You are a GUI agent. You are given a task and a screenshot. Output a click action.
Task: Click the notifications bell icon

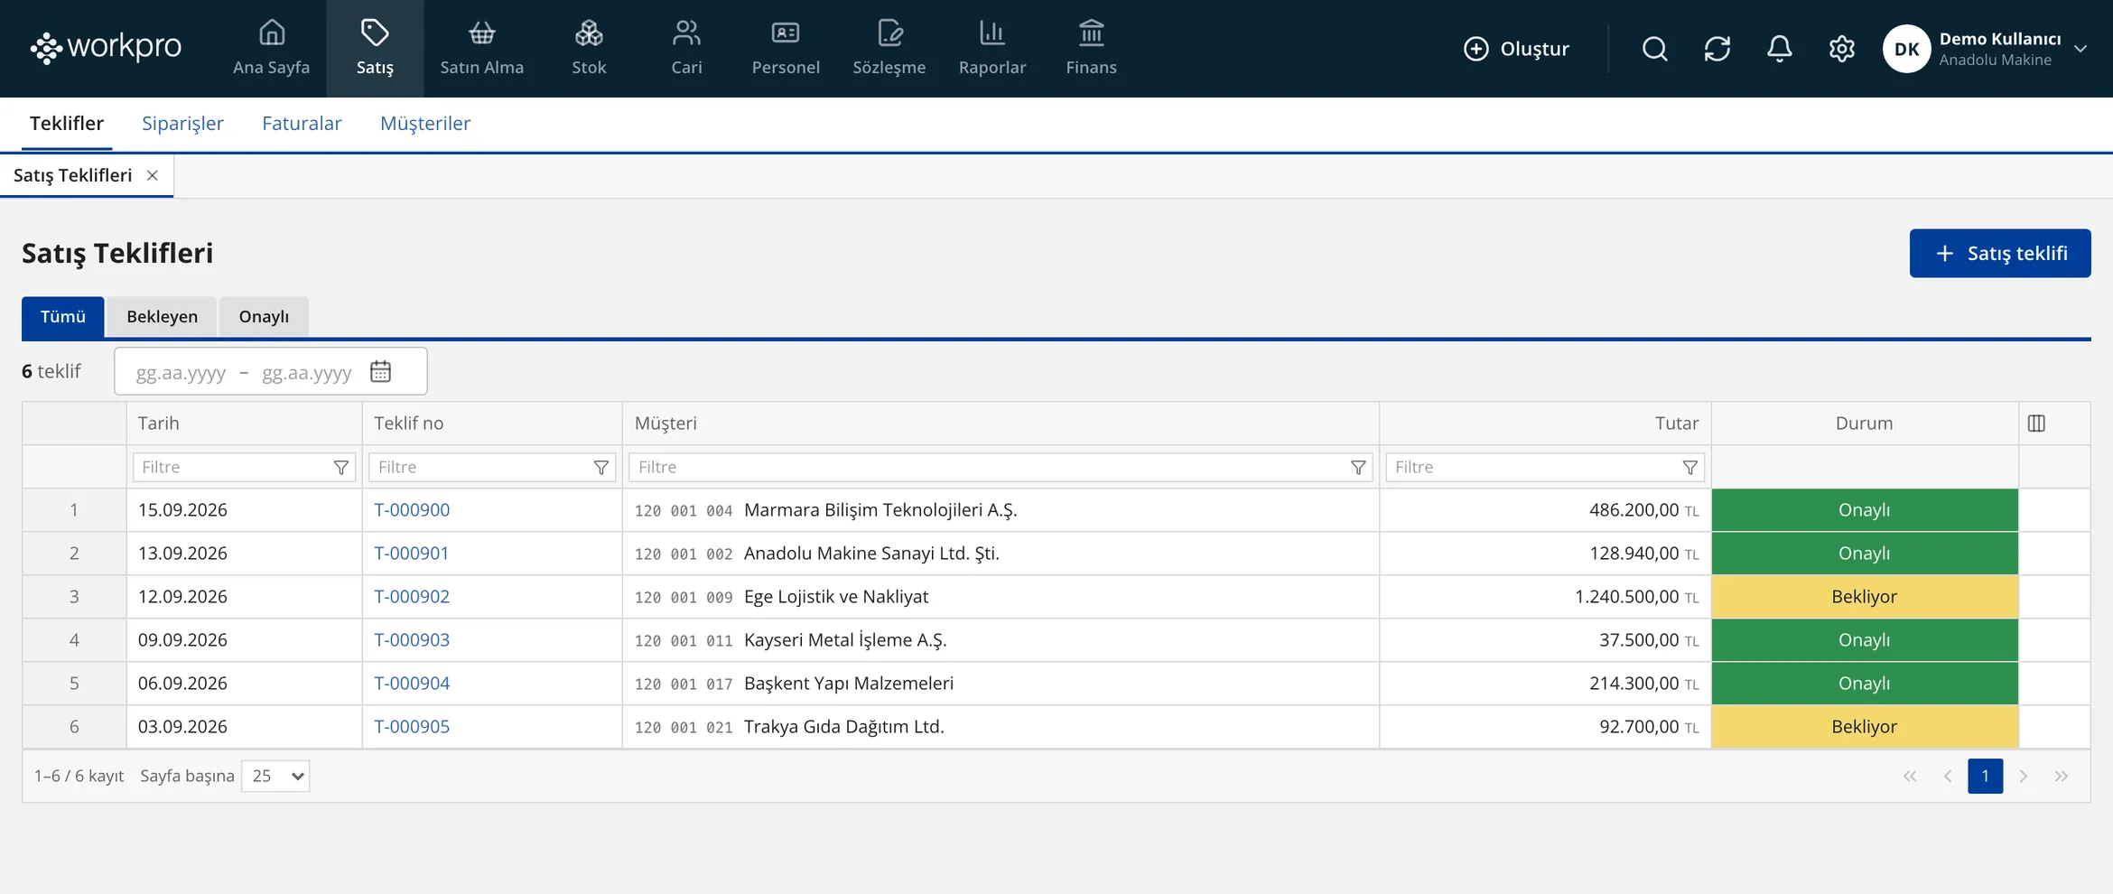click(x=1779, y=49)
